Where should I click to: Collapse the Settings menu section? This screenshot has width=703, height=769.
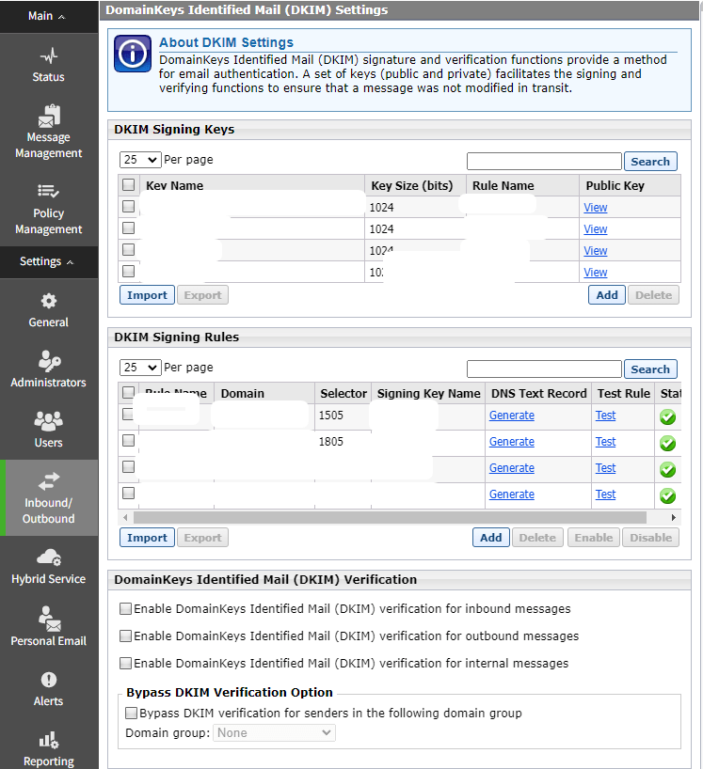coord(48,261)
